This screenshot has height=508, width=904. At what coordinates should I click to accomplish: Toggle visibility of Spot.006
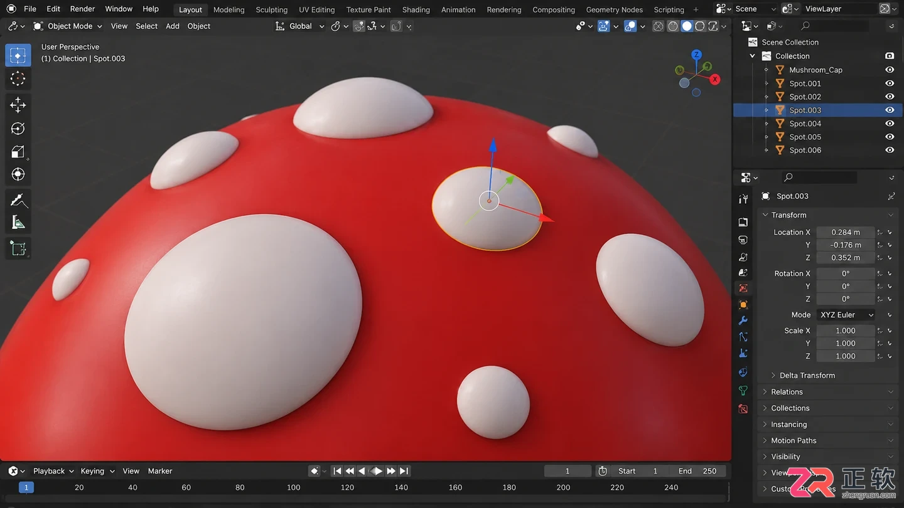click(890, 150)
